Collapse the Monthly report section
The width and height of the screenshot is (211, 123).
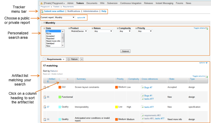44,23
